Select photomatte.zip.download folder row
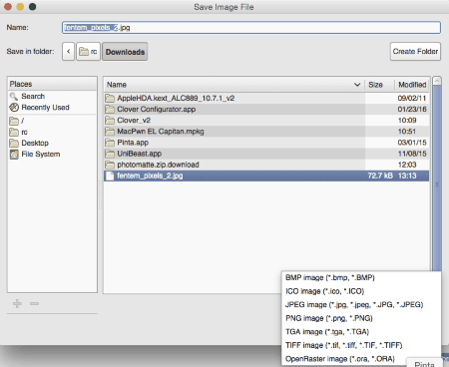 tap(266, 165)
